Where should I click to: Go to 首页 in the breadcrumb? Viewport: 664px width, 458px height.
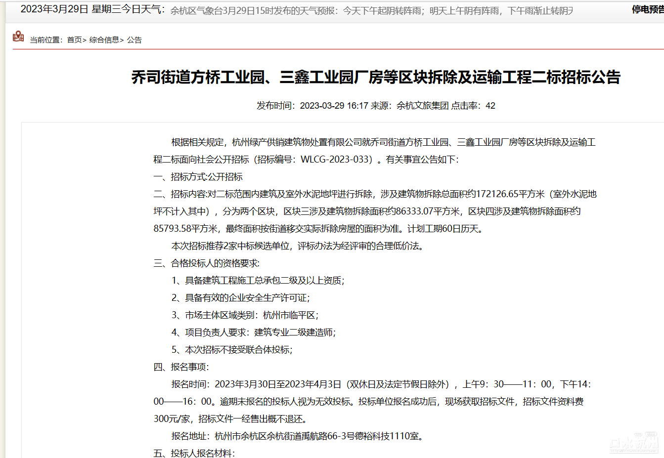75,40
